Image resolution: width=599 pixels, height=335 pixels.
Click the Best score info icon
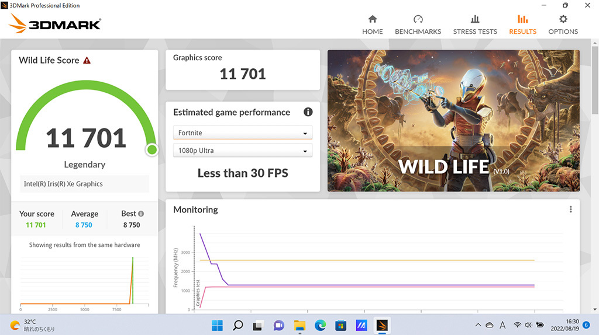141,214
